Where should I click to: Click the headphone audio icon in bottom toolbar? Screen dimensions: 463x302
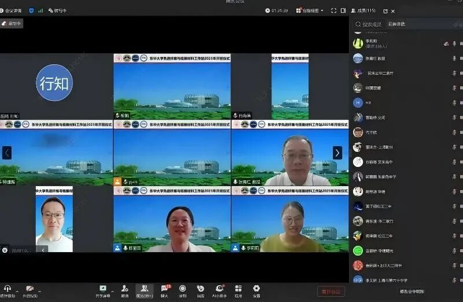pos(8,289)
